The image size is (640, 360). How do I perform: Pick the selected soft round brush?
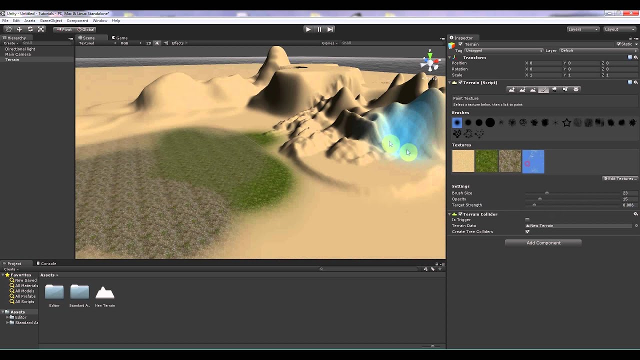457,122
